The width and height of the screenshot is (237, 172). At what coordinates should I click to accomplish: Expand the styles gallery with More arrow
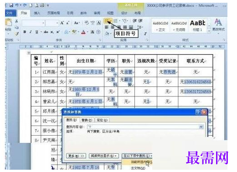pos(209,30)
